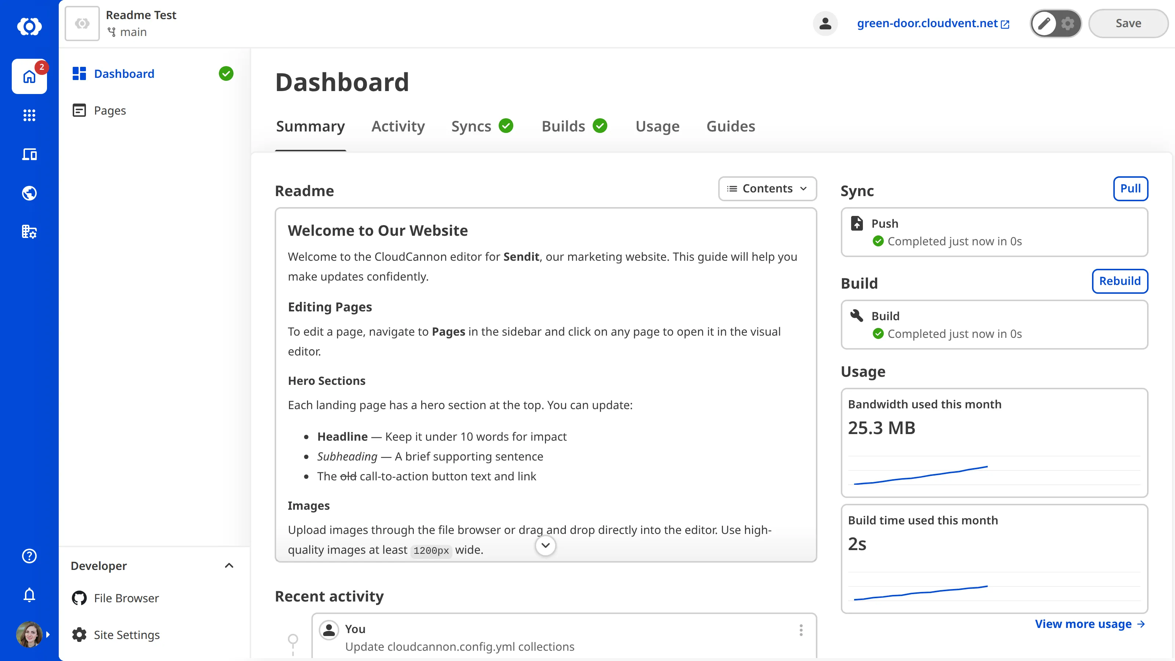Switch to the Builds tab
Screen dimensions: 1175x661
click(x=574, y=126)
